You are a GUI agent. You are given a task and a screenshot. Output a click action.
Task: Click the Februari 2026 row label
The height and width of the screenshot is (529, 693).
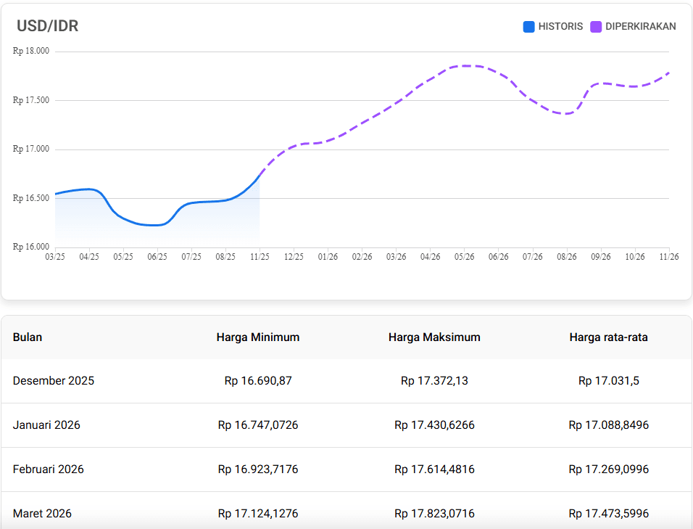[x=48, y=469]
